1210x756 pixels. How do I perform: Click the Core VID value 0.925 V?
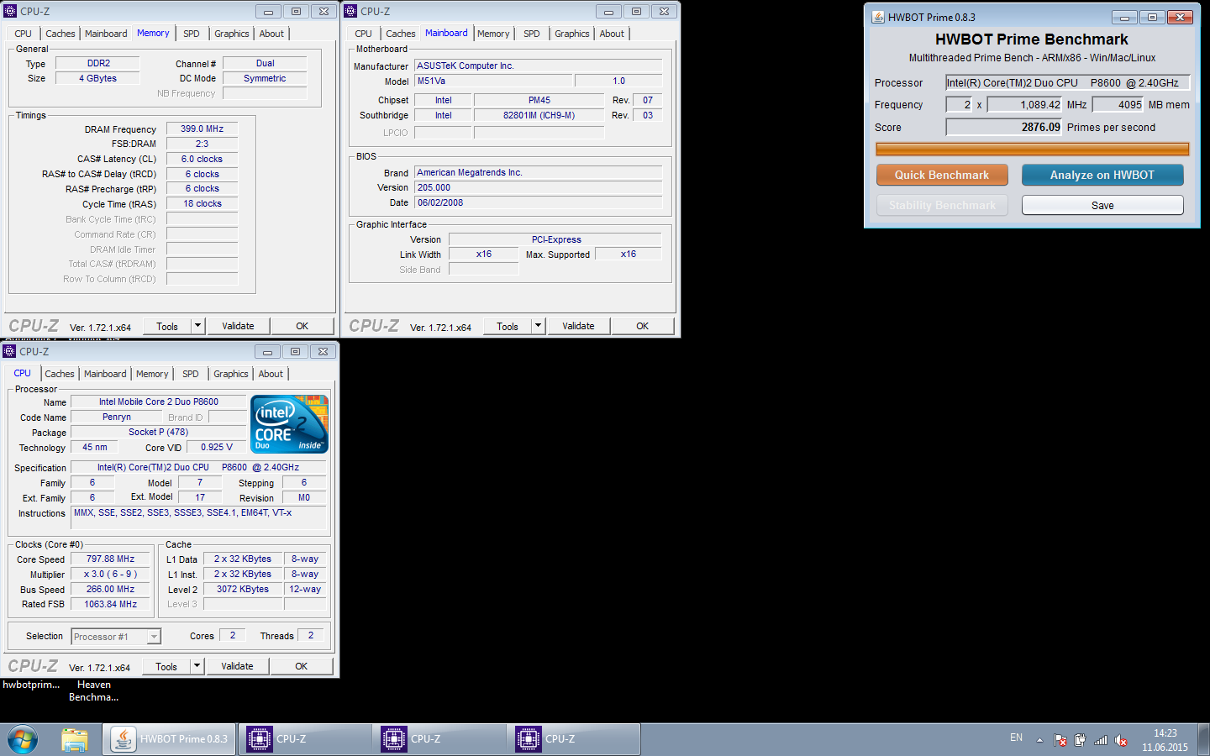point(217,447)
